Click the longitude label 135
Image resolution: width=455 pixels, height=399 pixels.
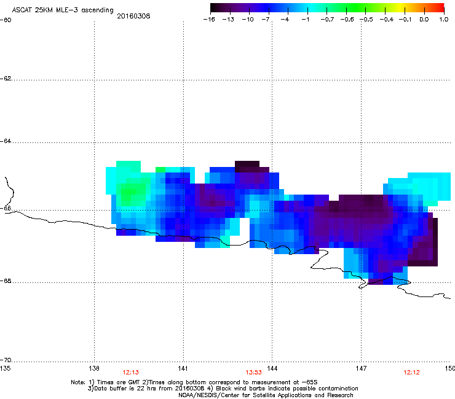click(x=5, y=368)
